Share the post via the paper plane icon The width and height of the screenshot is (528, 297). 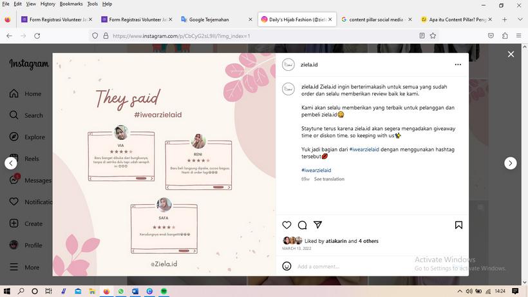point(317,225)
